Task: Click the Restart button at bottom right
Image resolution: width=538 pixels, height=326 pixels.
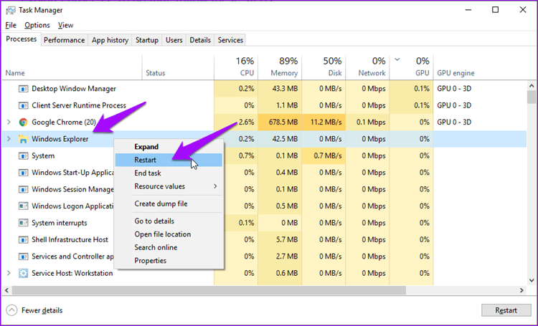Action: point(506,310)
